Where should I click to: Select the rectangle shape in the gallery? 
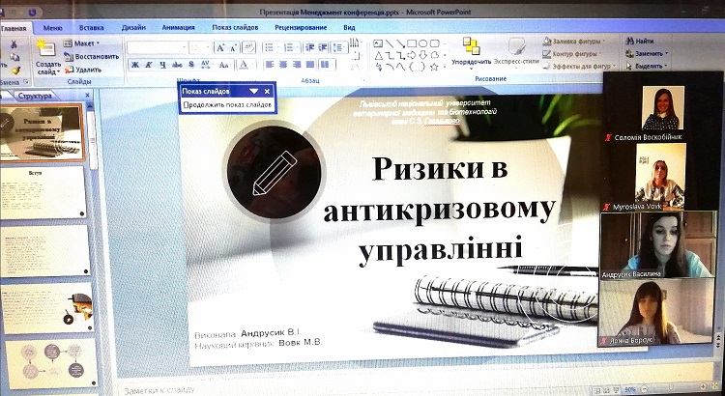[x=412, y=43]
